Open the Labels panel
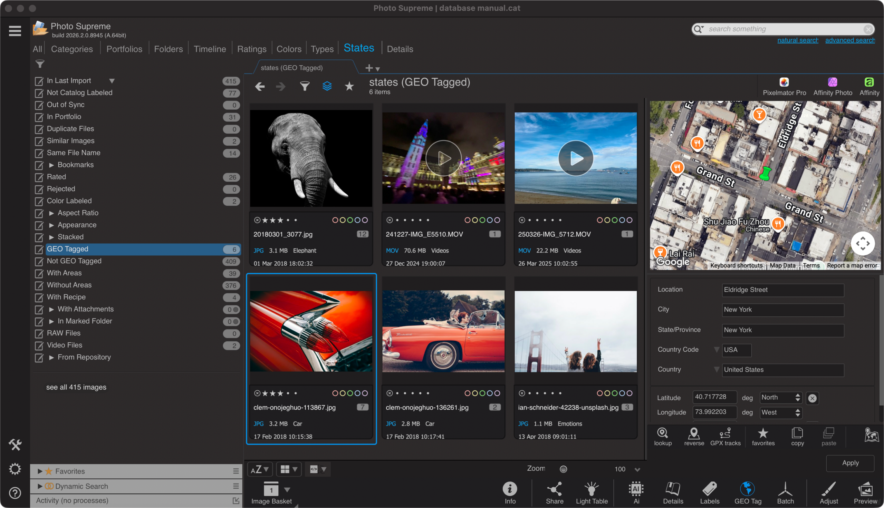Viewport: 884px width, 508px height. point(710,493)
